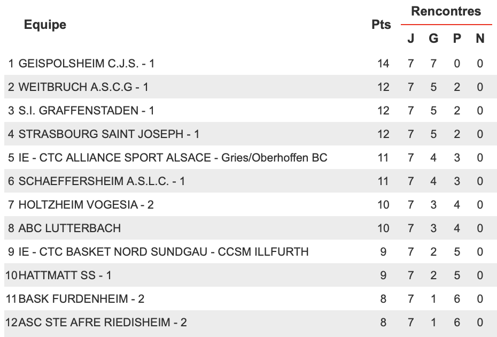
Task: Click the GEISPOLSHEIM C.J.S. - 1 team row
Action: tap(250, 64)
